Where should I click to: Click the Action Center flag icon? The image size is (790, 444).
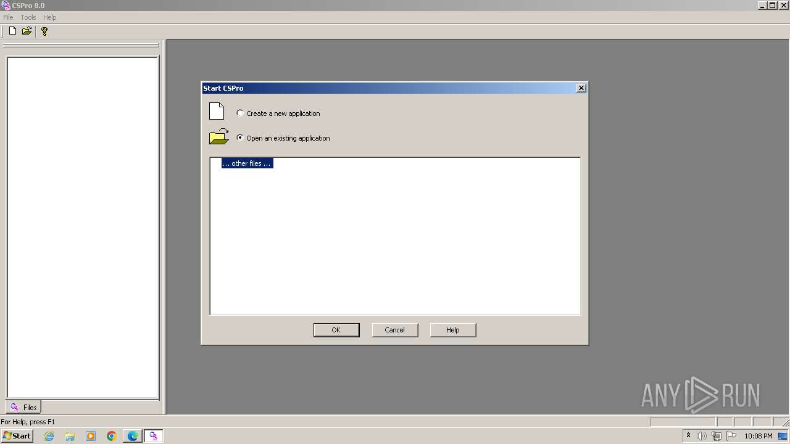tap(731, 436)
